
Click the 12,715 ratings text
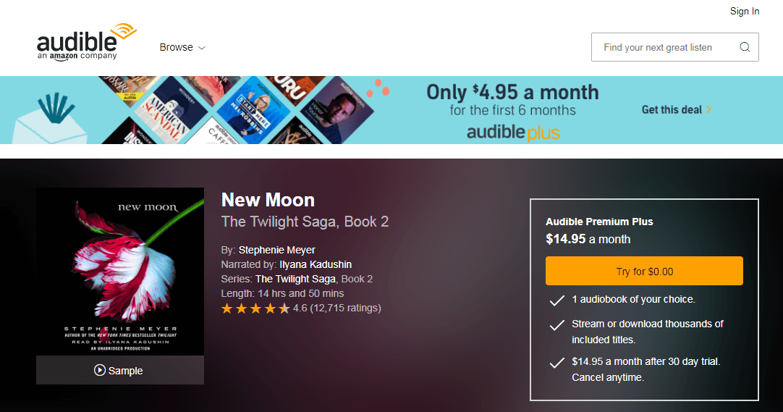pyautogui.click(x=344, y=308)
